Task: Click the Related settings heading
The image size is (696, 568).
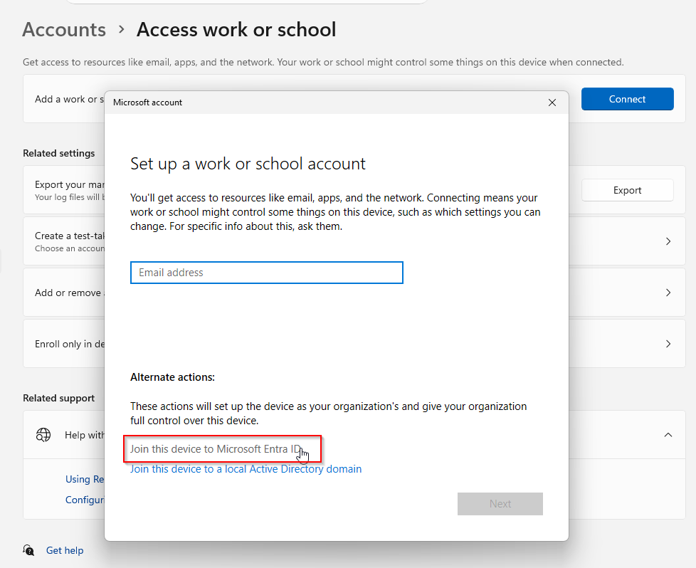Action: pyautogui.click(x=59, y=153)
